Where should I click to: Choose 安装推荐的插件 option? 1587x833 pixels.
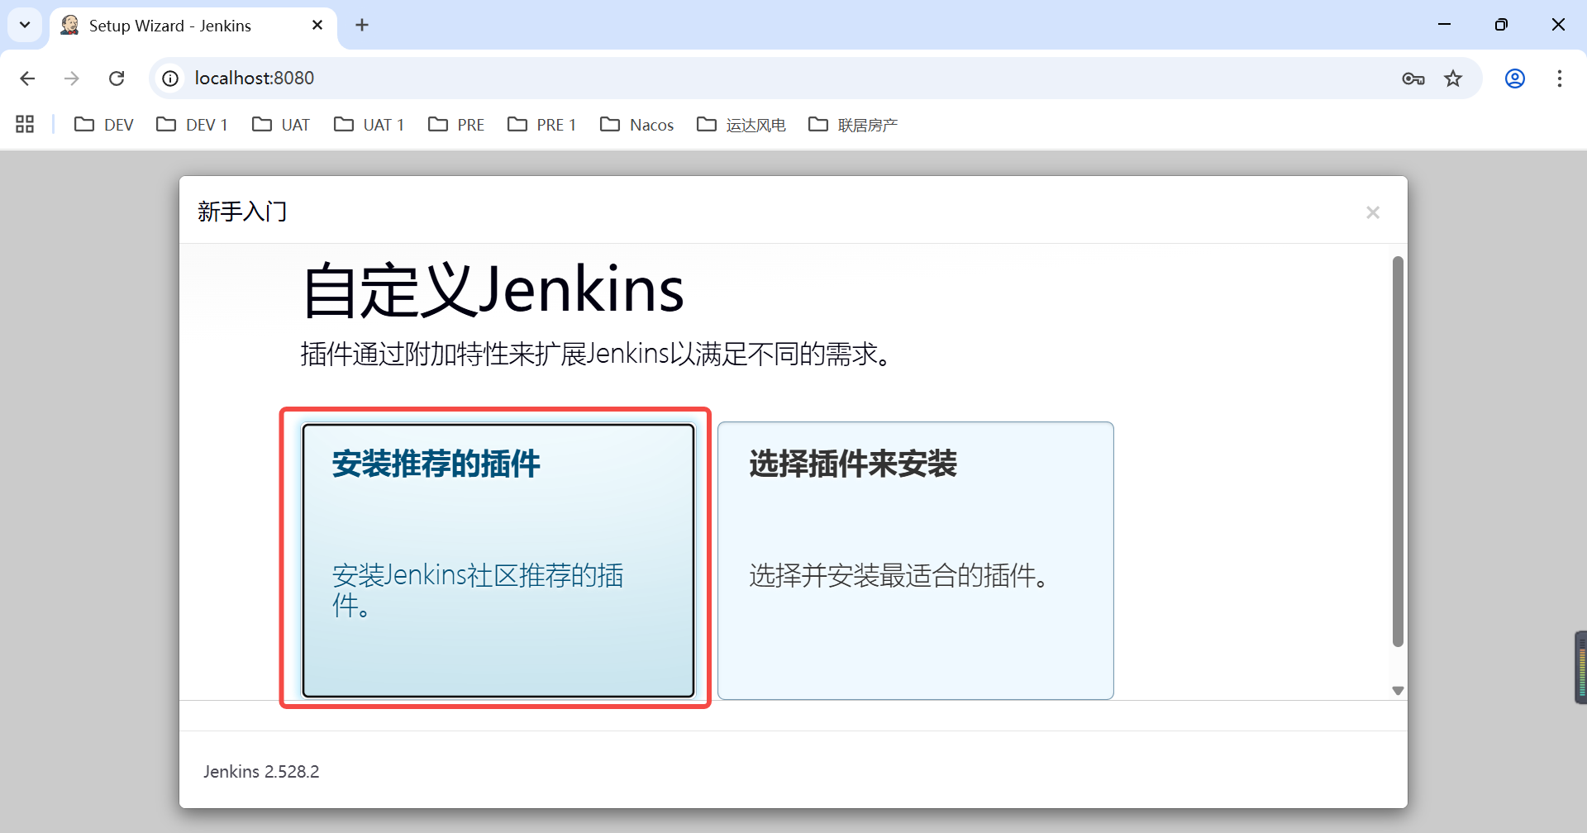[498, 560]
